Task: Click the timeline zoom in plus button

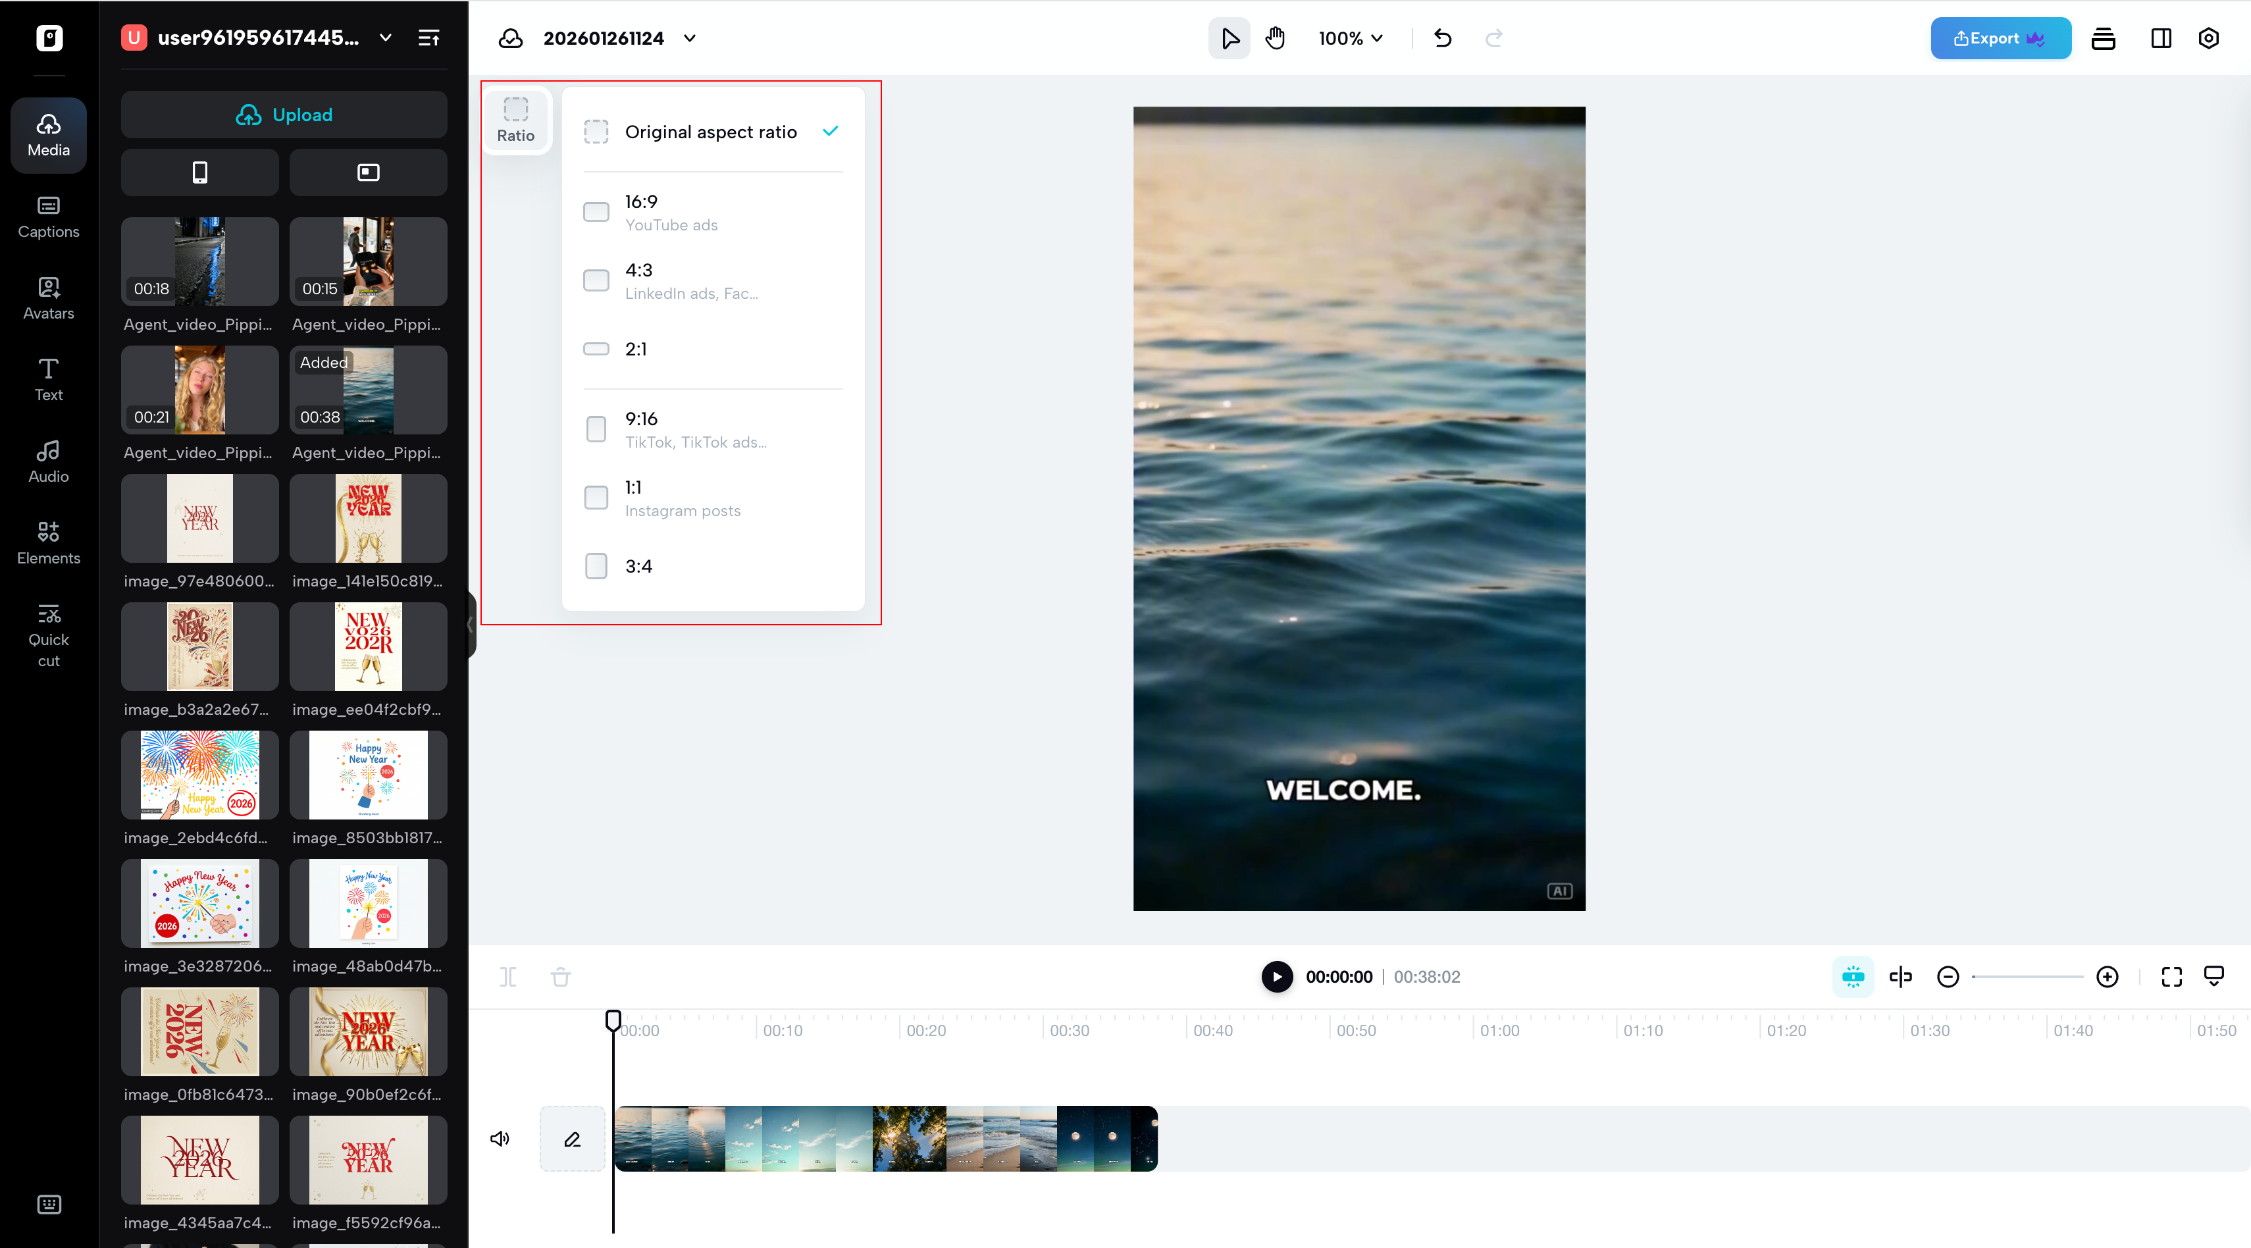Action: tap(2107, 976)
